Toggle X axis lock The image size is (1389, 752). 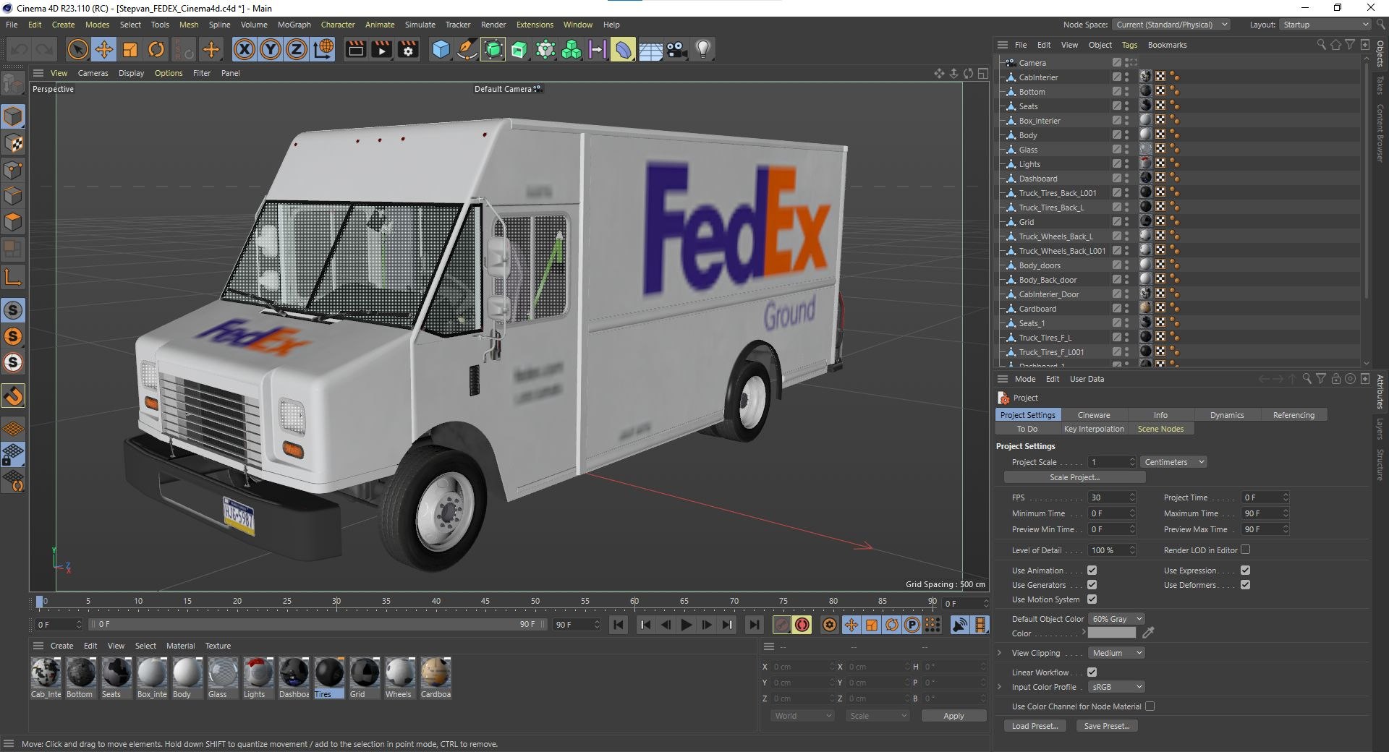click(245, 49)
